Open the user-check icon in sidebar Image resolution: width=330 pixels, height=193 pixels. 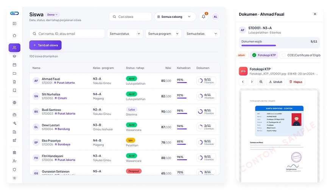(x=14, y=161)
